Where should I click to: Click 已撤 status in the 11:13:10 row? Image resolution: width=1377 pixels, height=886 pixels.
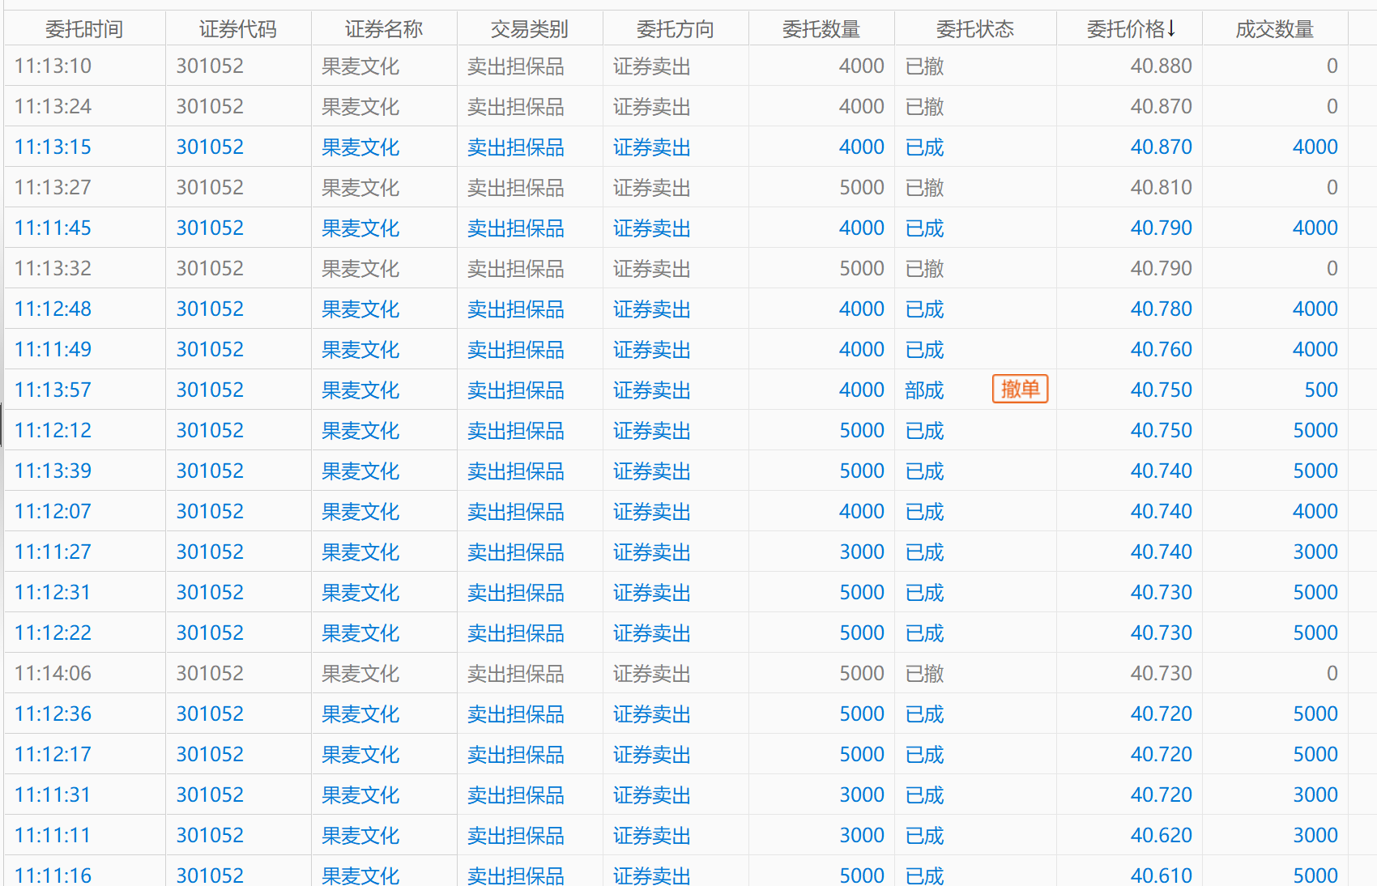925,66
